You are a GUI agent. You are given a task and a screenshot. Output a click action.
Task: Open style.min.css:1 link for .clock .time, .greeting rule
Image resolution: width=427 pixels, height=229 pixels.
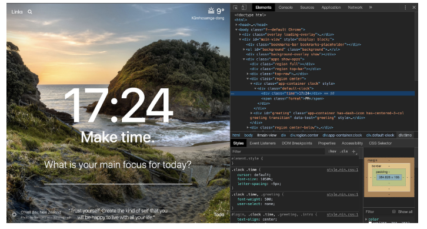(342, 194)
